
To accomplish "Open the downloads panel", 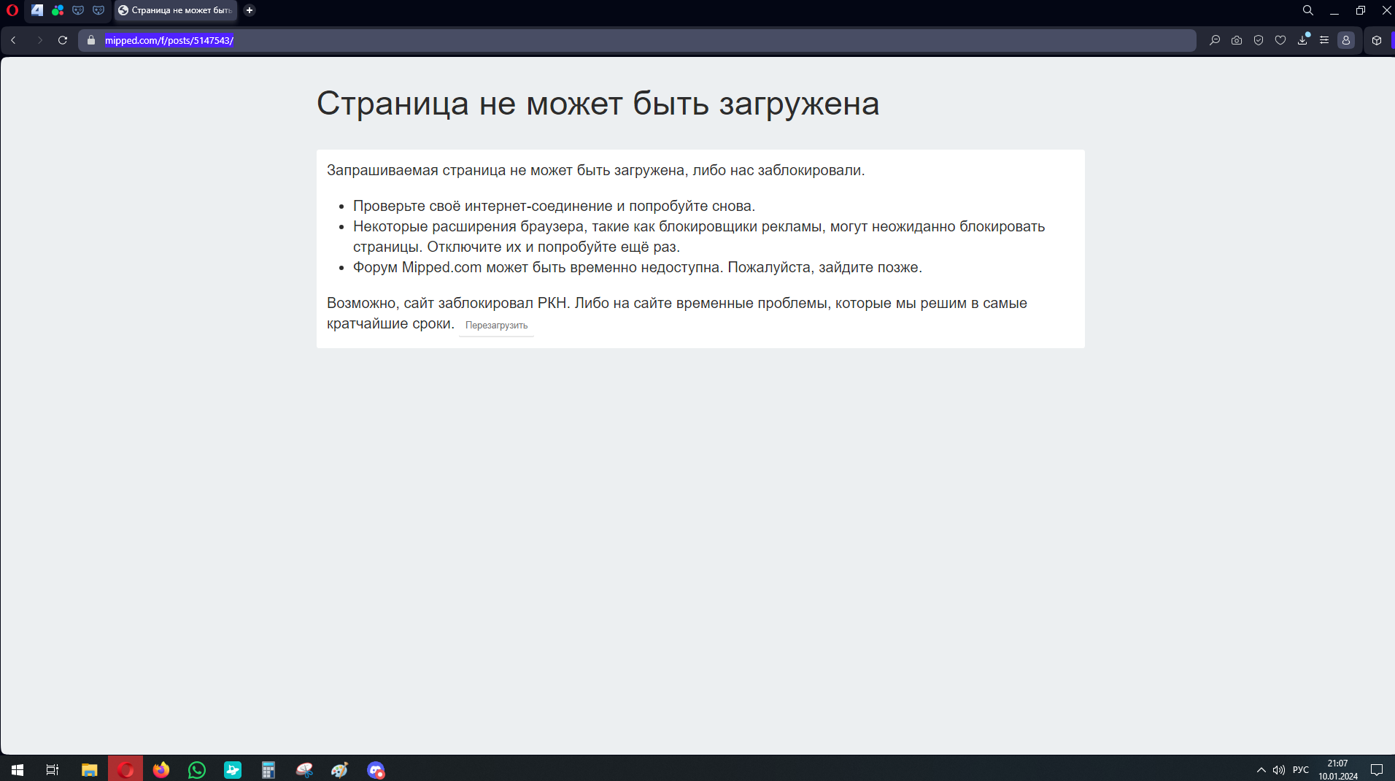I will pyautogui.click(x=1302, y=40).
